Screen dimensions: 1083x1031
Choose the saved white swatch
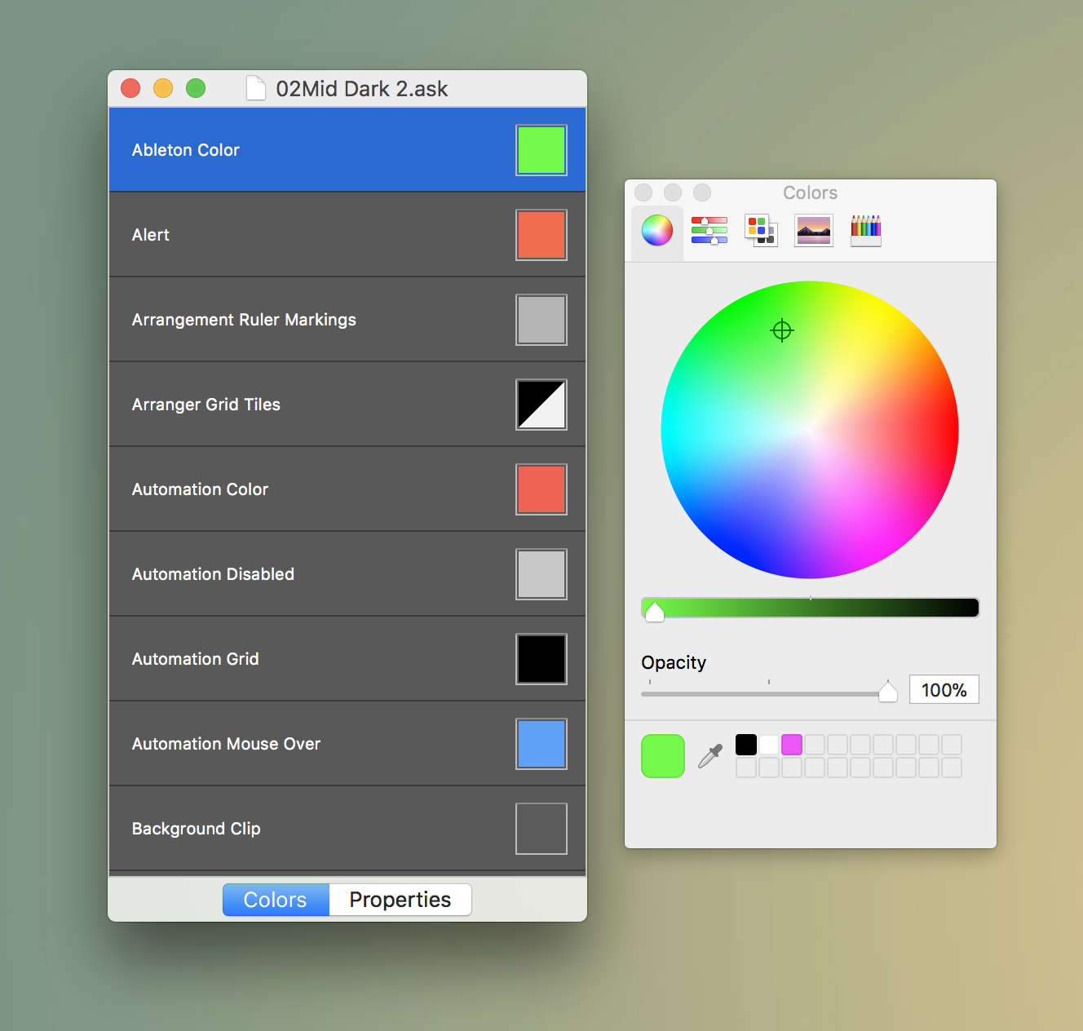tap(769, 745)
